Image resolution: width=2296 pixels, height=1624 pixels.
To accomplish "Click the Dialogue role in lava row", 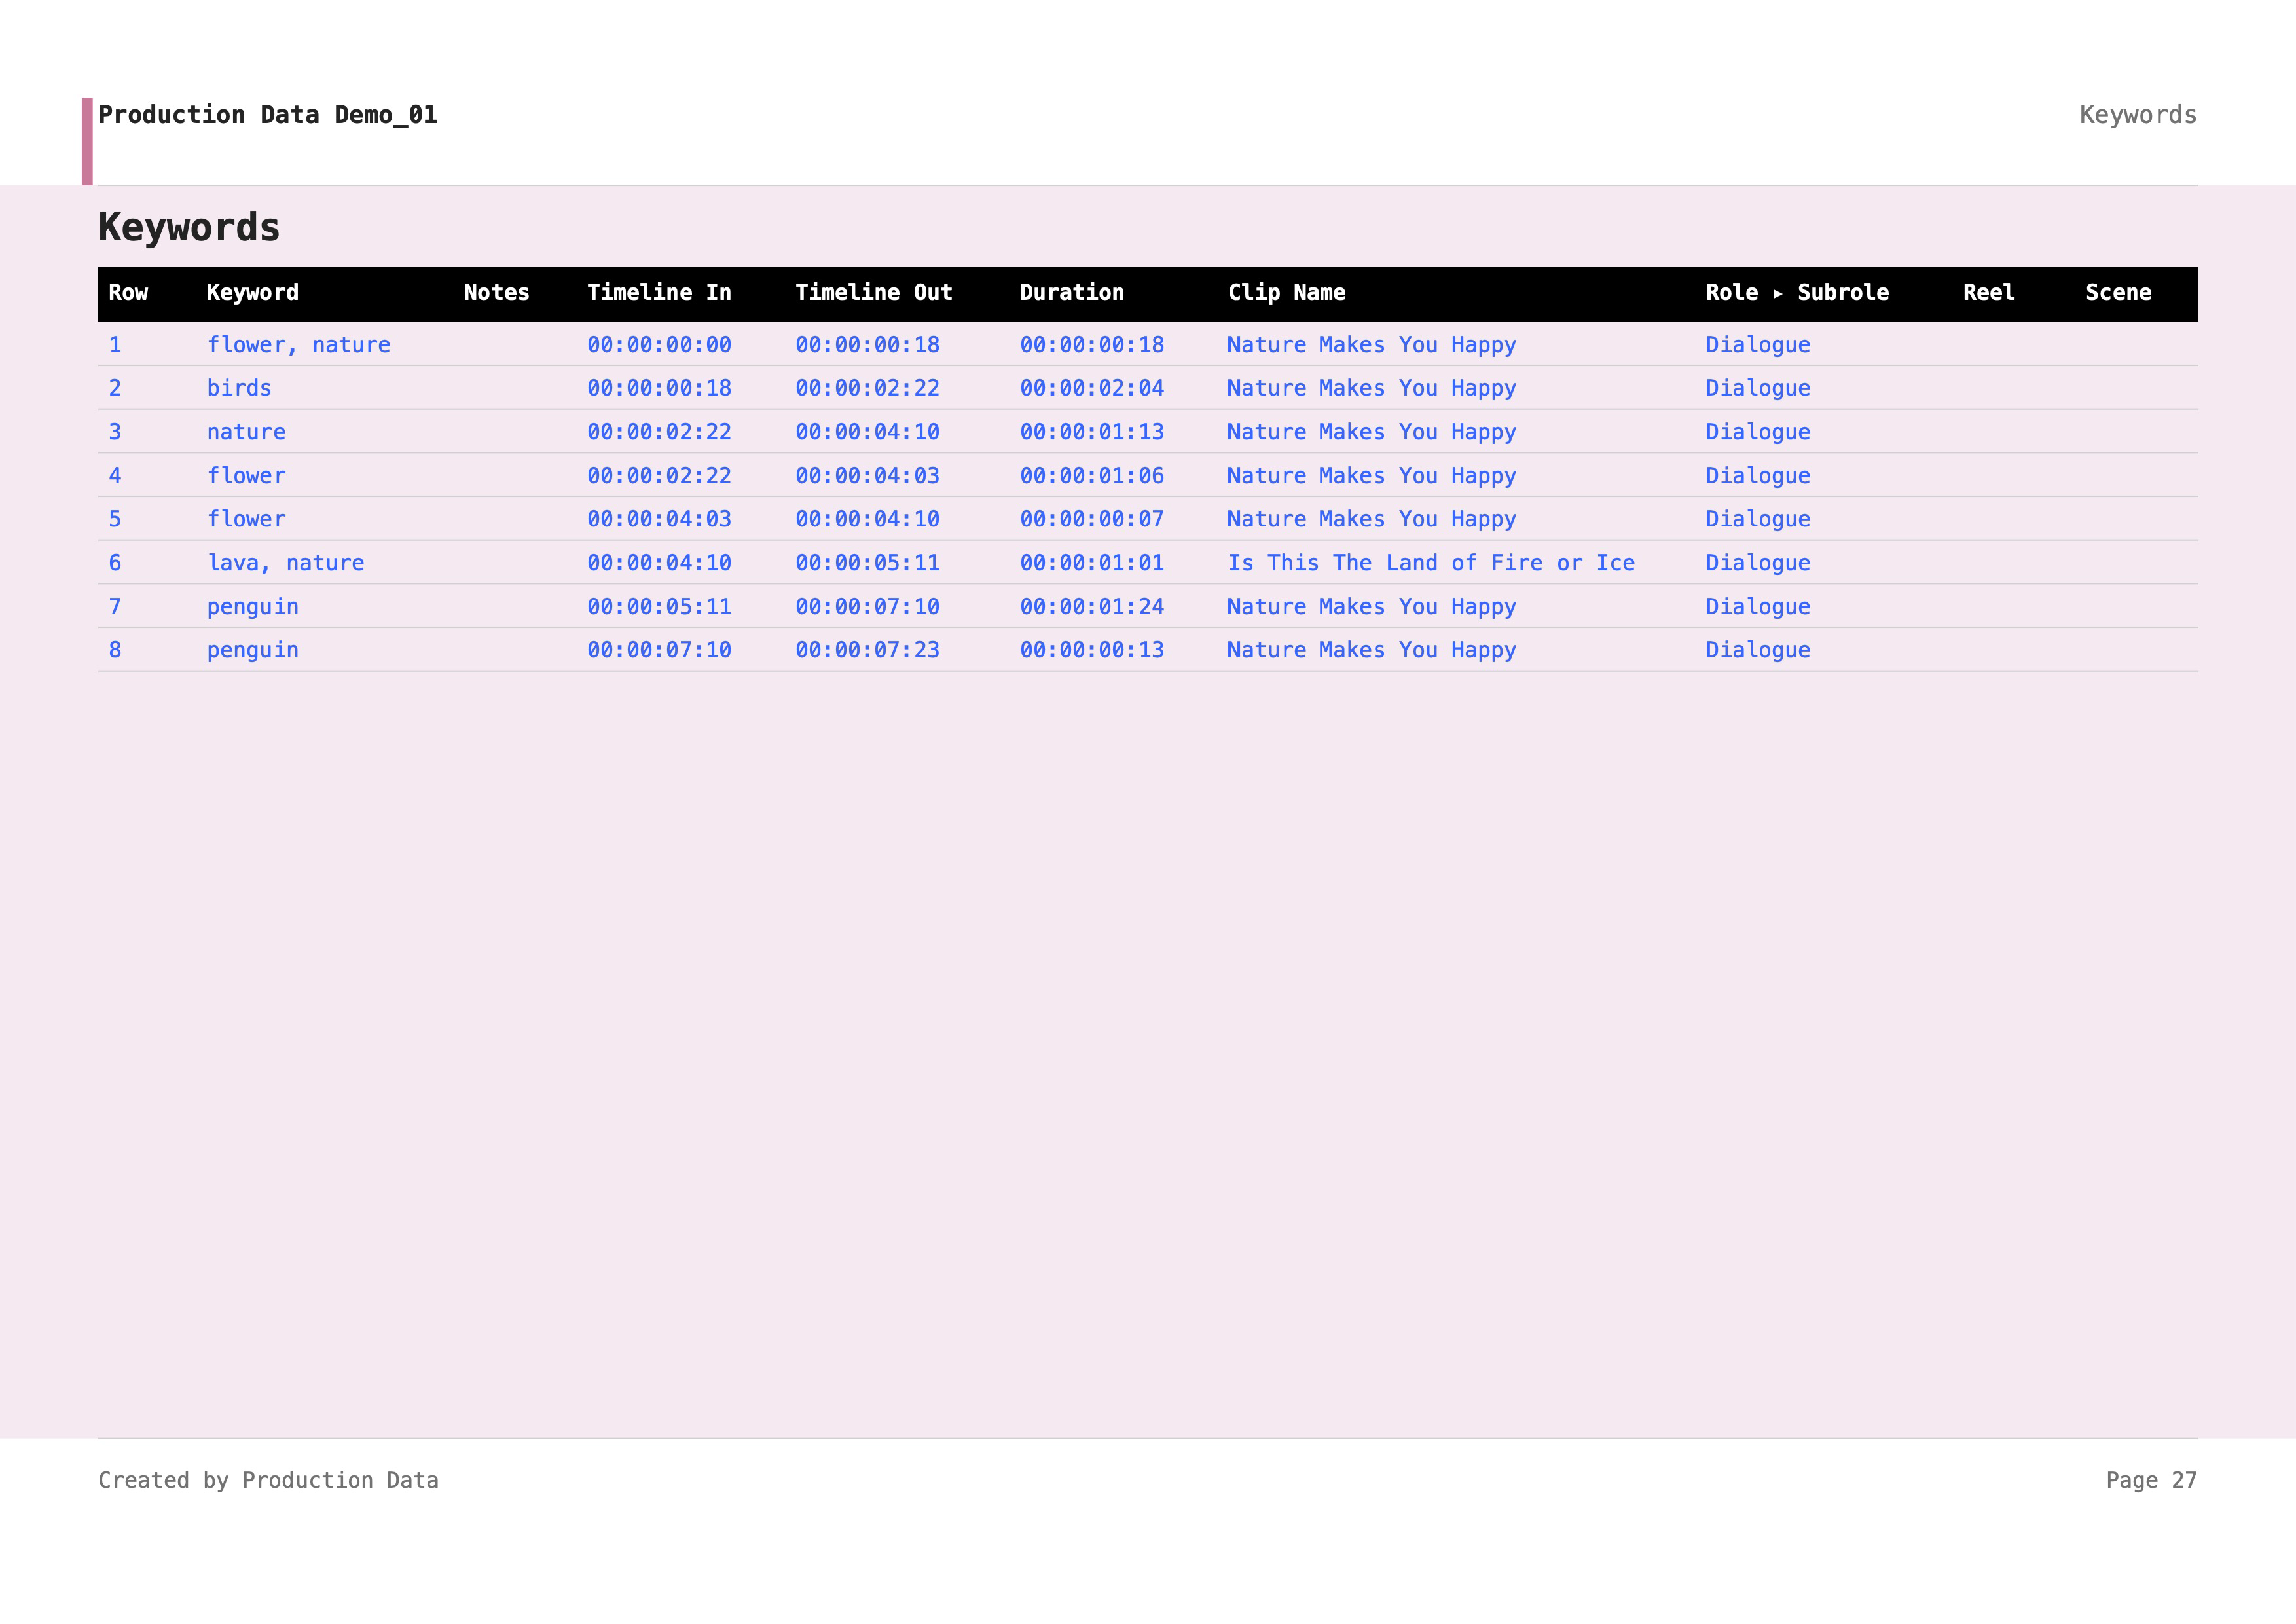I will click(1758, 563).
